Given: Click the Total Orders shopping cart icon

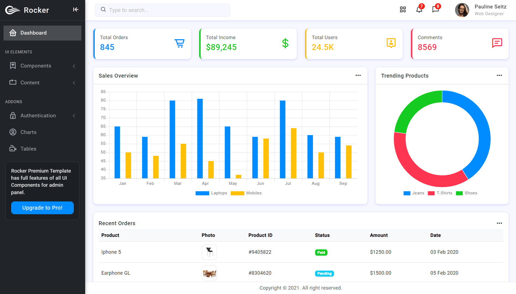Looking at the screenshot, I should (179, 44).
